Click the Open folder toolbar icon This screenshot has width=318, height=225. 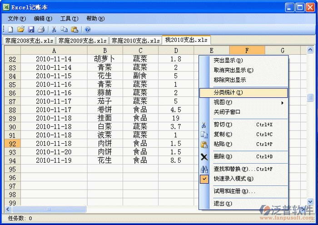click(21, 30)
